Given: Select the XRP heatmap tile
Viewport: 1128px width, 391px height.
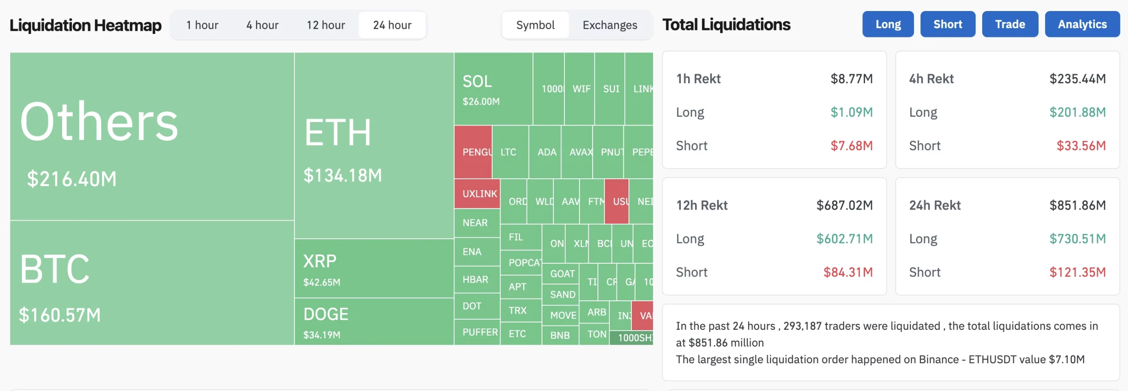Looking at the screenshot, I should pos(374,269).
